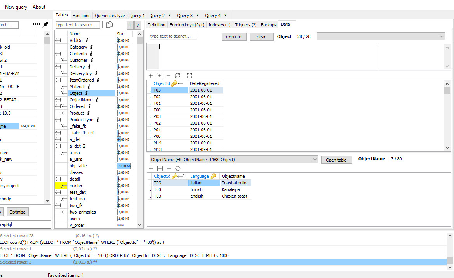Click the info icon next to ItemOrdered

(98, 80)
